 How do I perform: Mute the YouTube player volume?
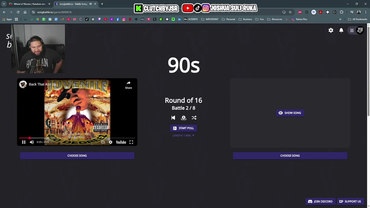[32, 142]
